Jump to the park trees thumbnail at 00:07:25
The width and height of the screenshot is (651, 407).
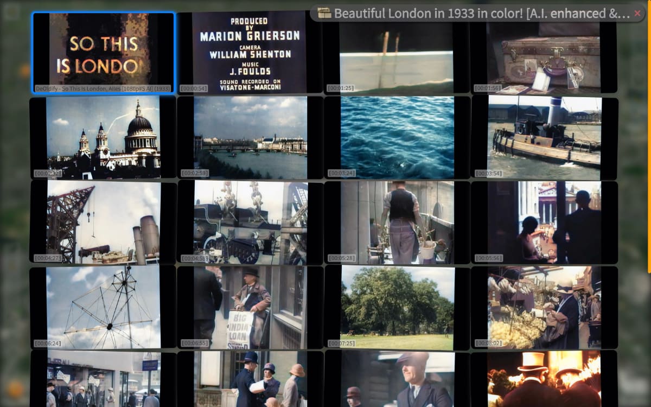398,307
